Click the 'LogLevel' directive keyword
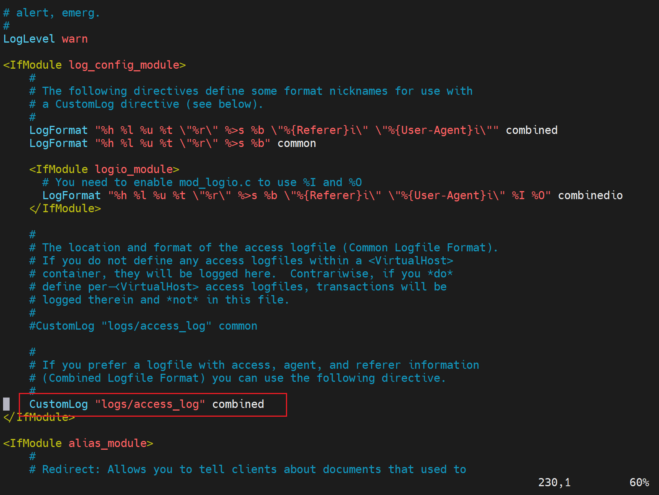Viewport: 659px width, 495px height. (29, 39)
